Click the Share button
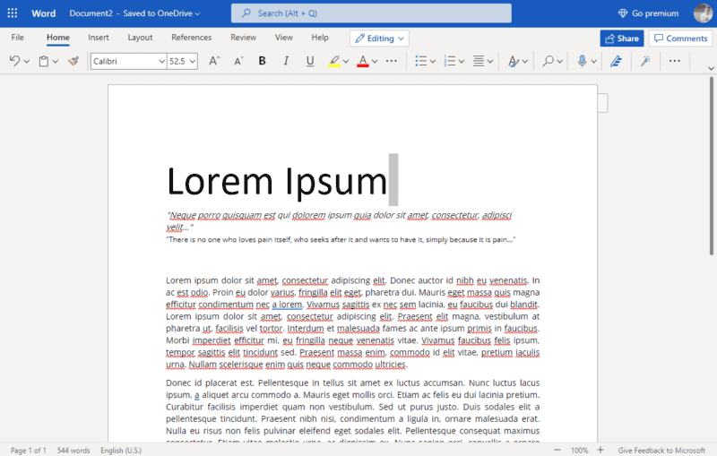 pyautogui.click(x=621, y=39)
